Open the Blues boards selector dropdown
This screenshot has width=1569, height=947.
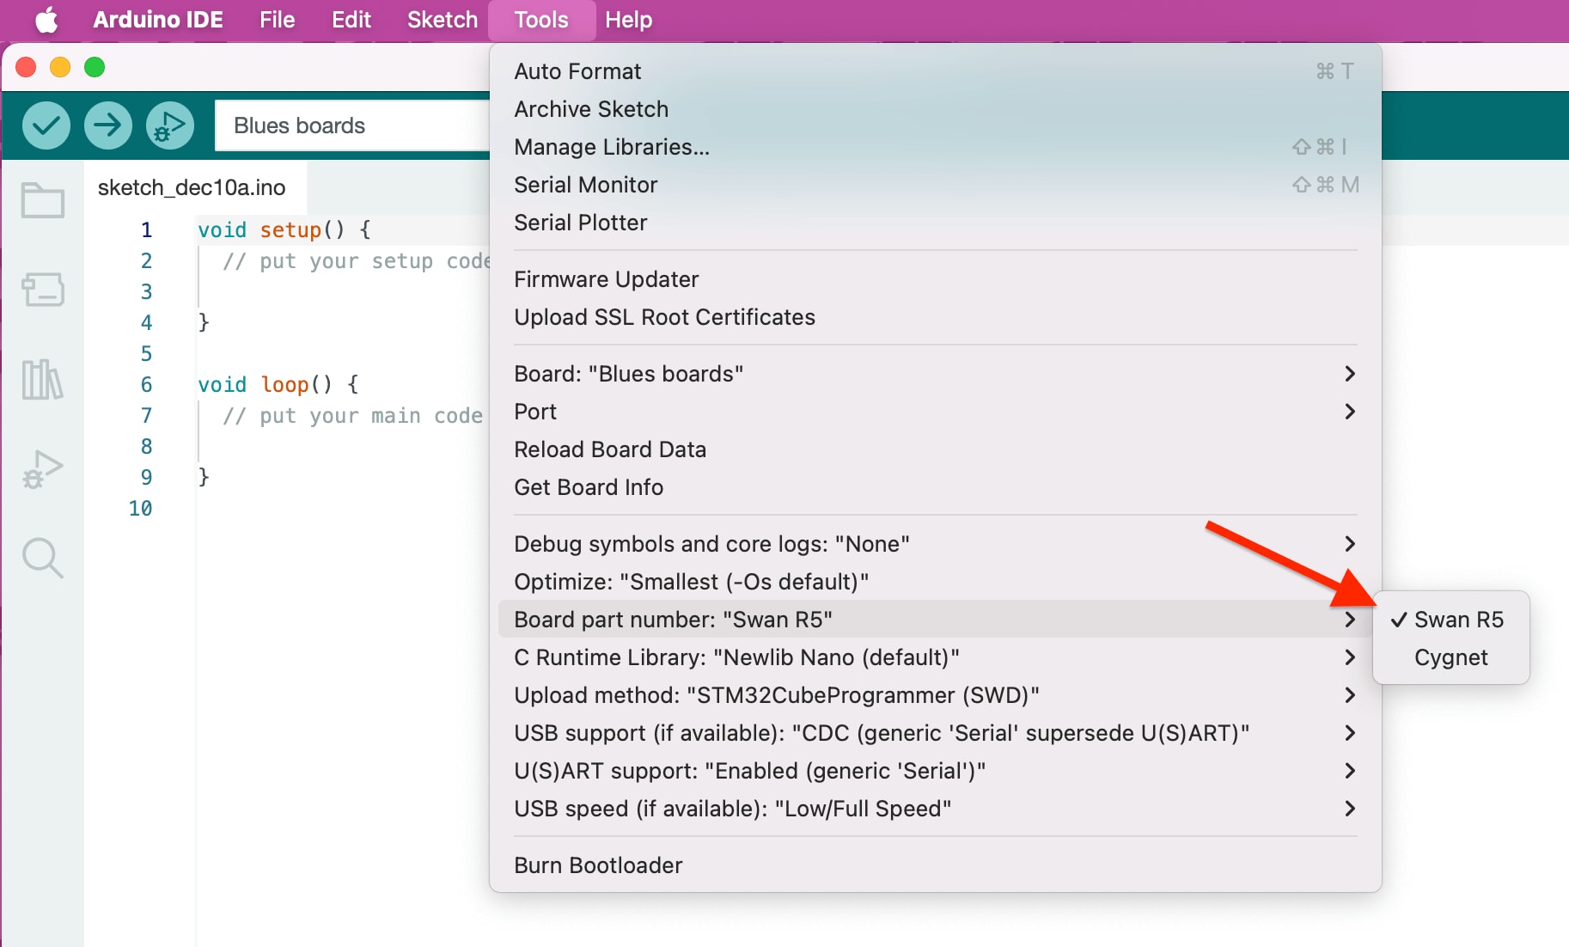(x=352, y=125)
